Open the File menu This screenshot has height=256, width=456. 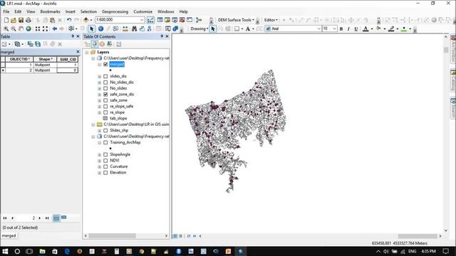(6, 11)
